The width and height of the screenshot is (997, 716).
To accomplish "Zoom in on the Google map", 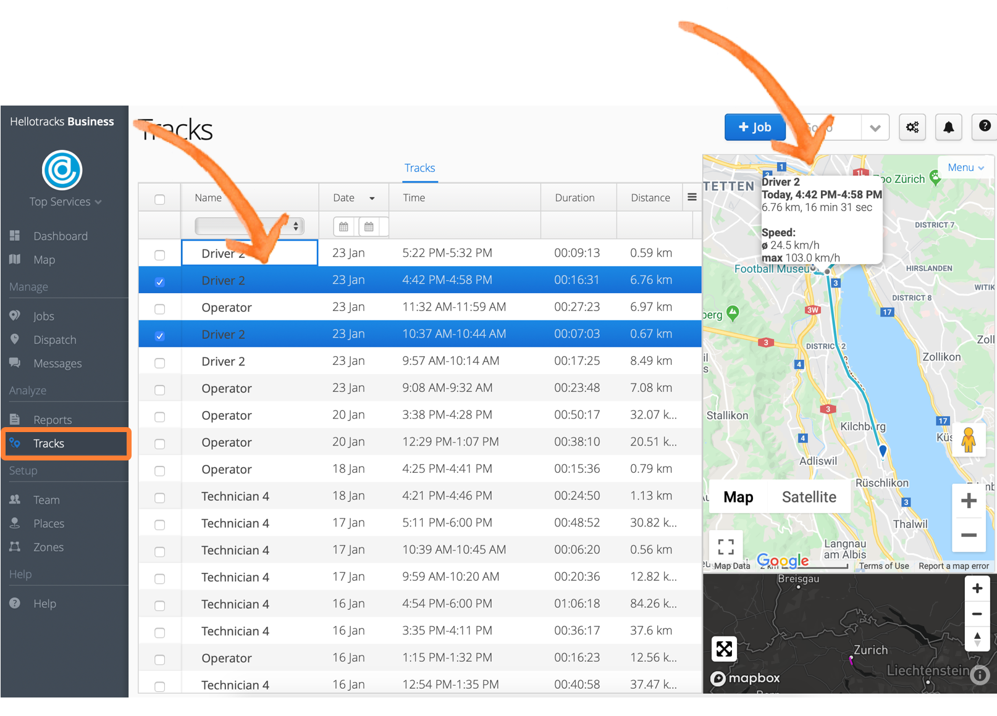I will point(969,501).
